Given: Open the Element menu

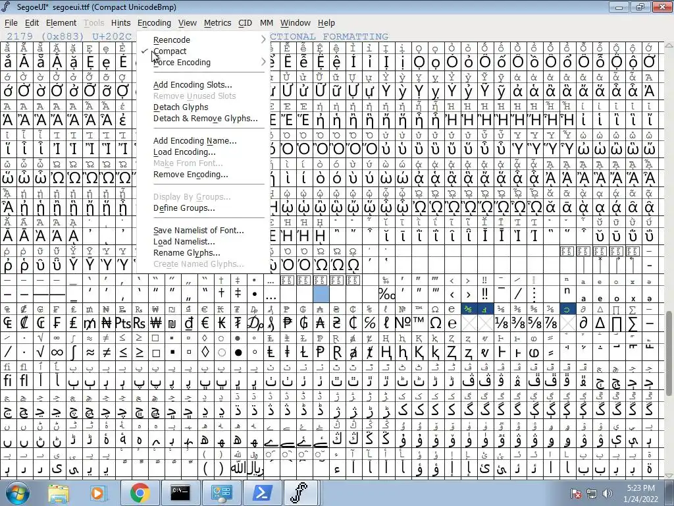Looking at the screenshot, I should click(x=61, y=23).
